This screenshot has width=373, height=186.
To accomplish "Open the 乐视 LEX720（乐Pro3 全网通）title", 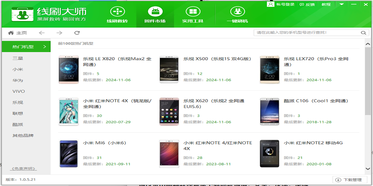I will (316, 62).
